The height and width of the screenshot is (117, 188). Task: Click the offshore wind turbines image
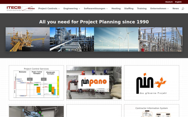pos(116,39)
